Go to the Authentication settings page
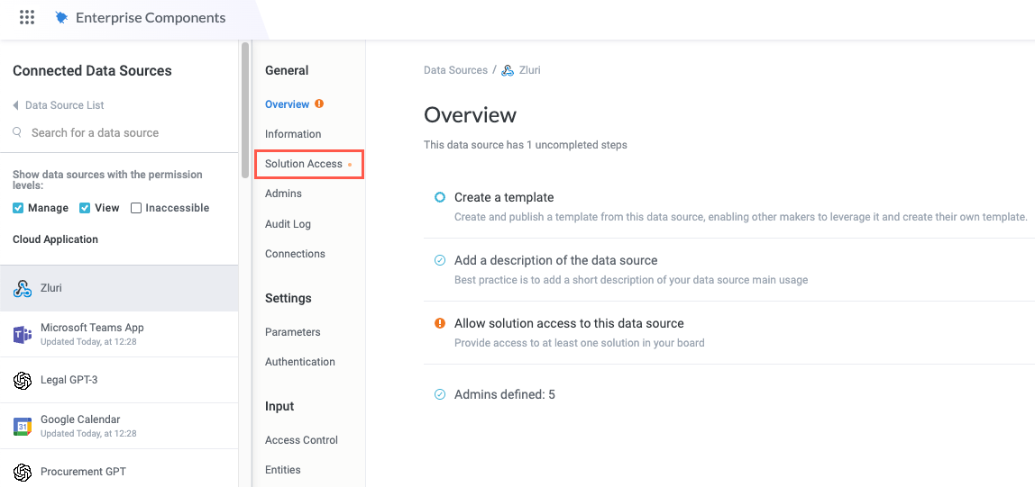The width and height of the screenshot is (1035, 487). (x=299, y=362)
